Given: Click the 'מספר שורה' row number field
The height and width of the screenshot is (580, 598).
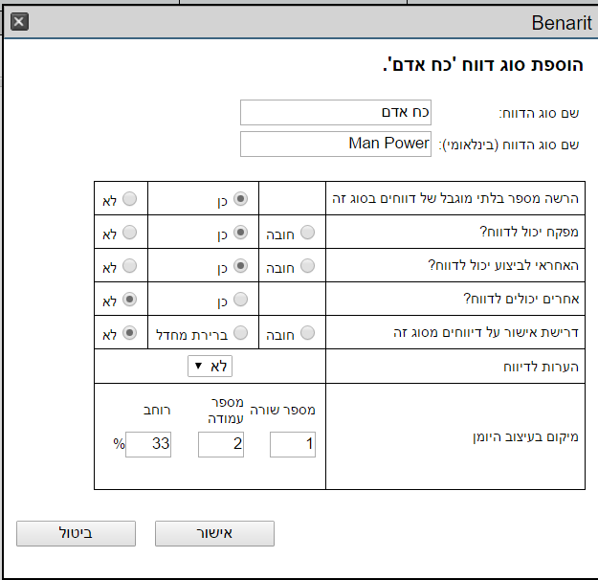Looking at the screenshot, I should point(293,444).
